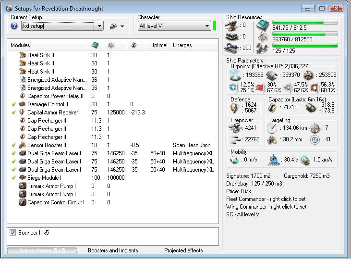Click the Price: 0 isk text
Screen dimensions: 351x262
pos(239,191)
